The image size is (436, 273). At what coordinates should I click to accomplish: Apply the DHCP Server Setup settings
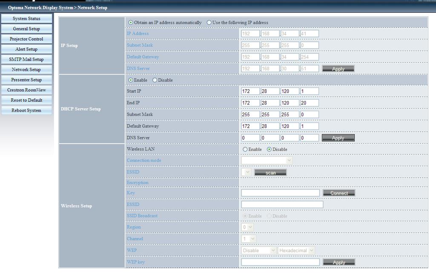tap(338, 138)
